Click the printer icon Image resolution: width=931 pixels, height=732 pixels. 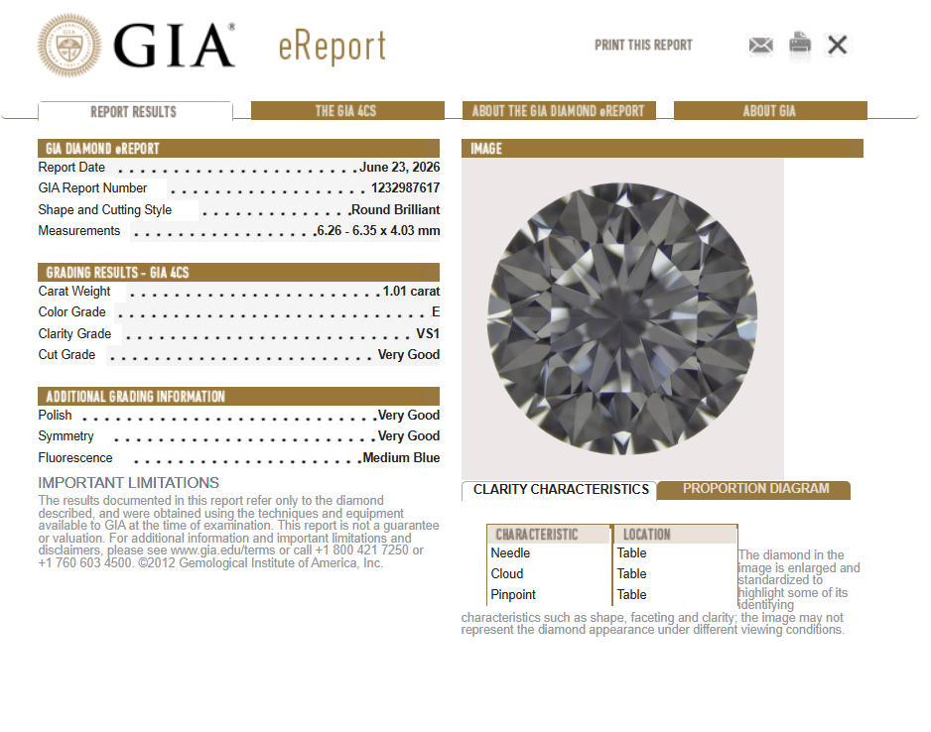[x=800, y=44]
